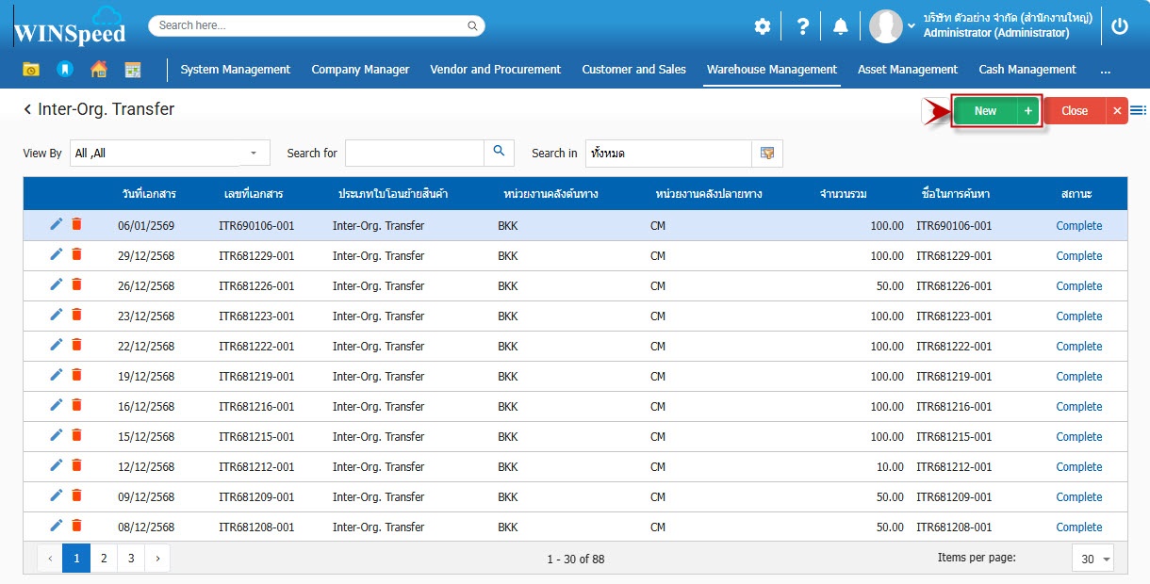Edit record ITR690106-001 with pencil icon
Viewport: 1150px width, 584px height.
[57, 224]
